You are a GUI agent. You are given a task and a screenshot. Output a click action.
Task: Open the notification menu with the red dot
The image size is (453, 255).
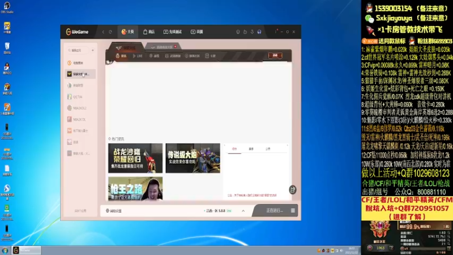(276, 31)
